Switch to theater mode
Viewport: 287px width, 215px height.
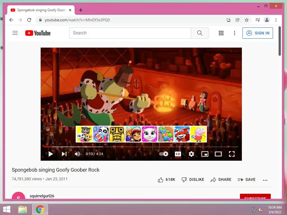tap(218, 154)
